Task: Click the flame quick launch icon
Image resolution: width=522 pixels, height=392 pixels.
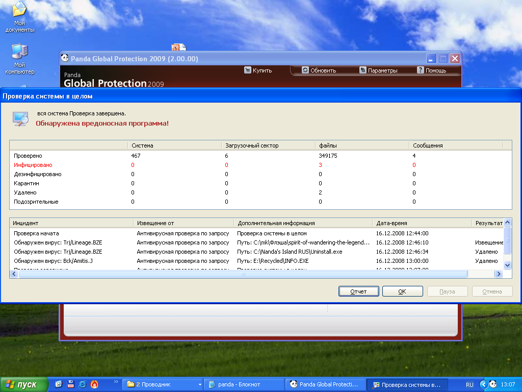Action: pos(94,384)
